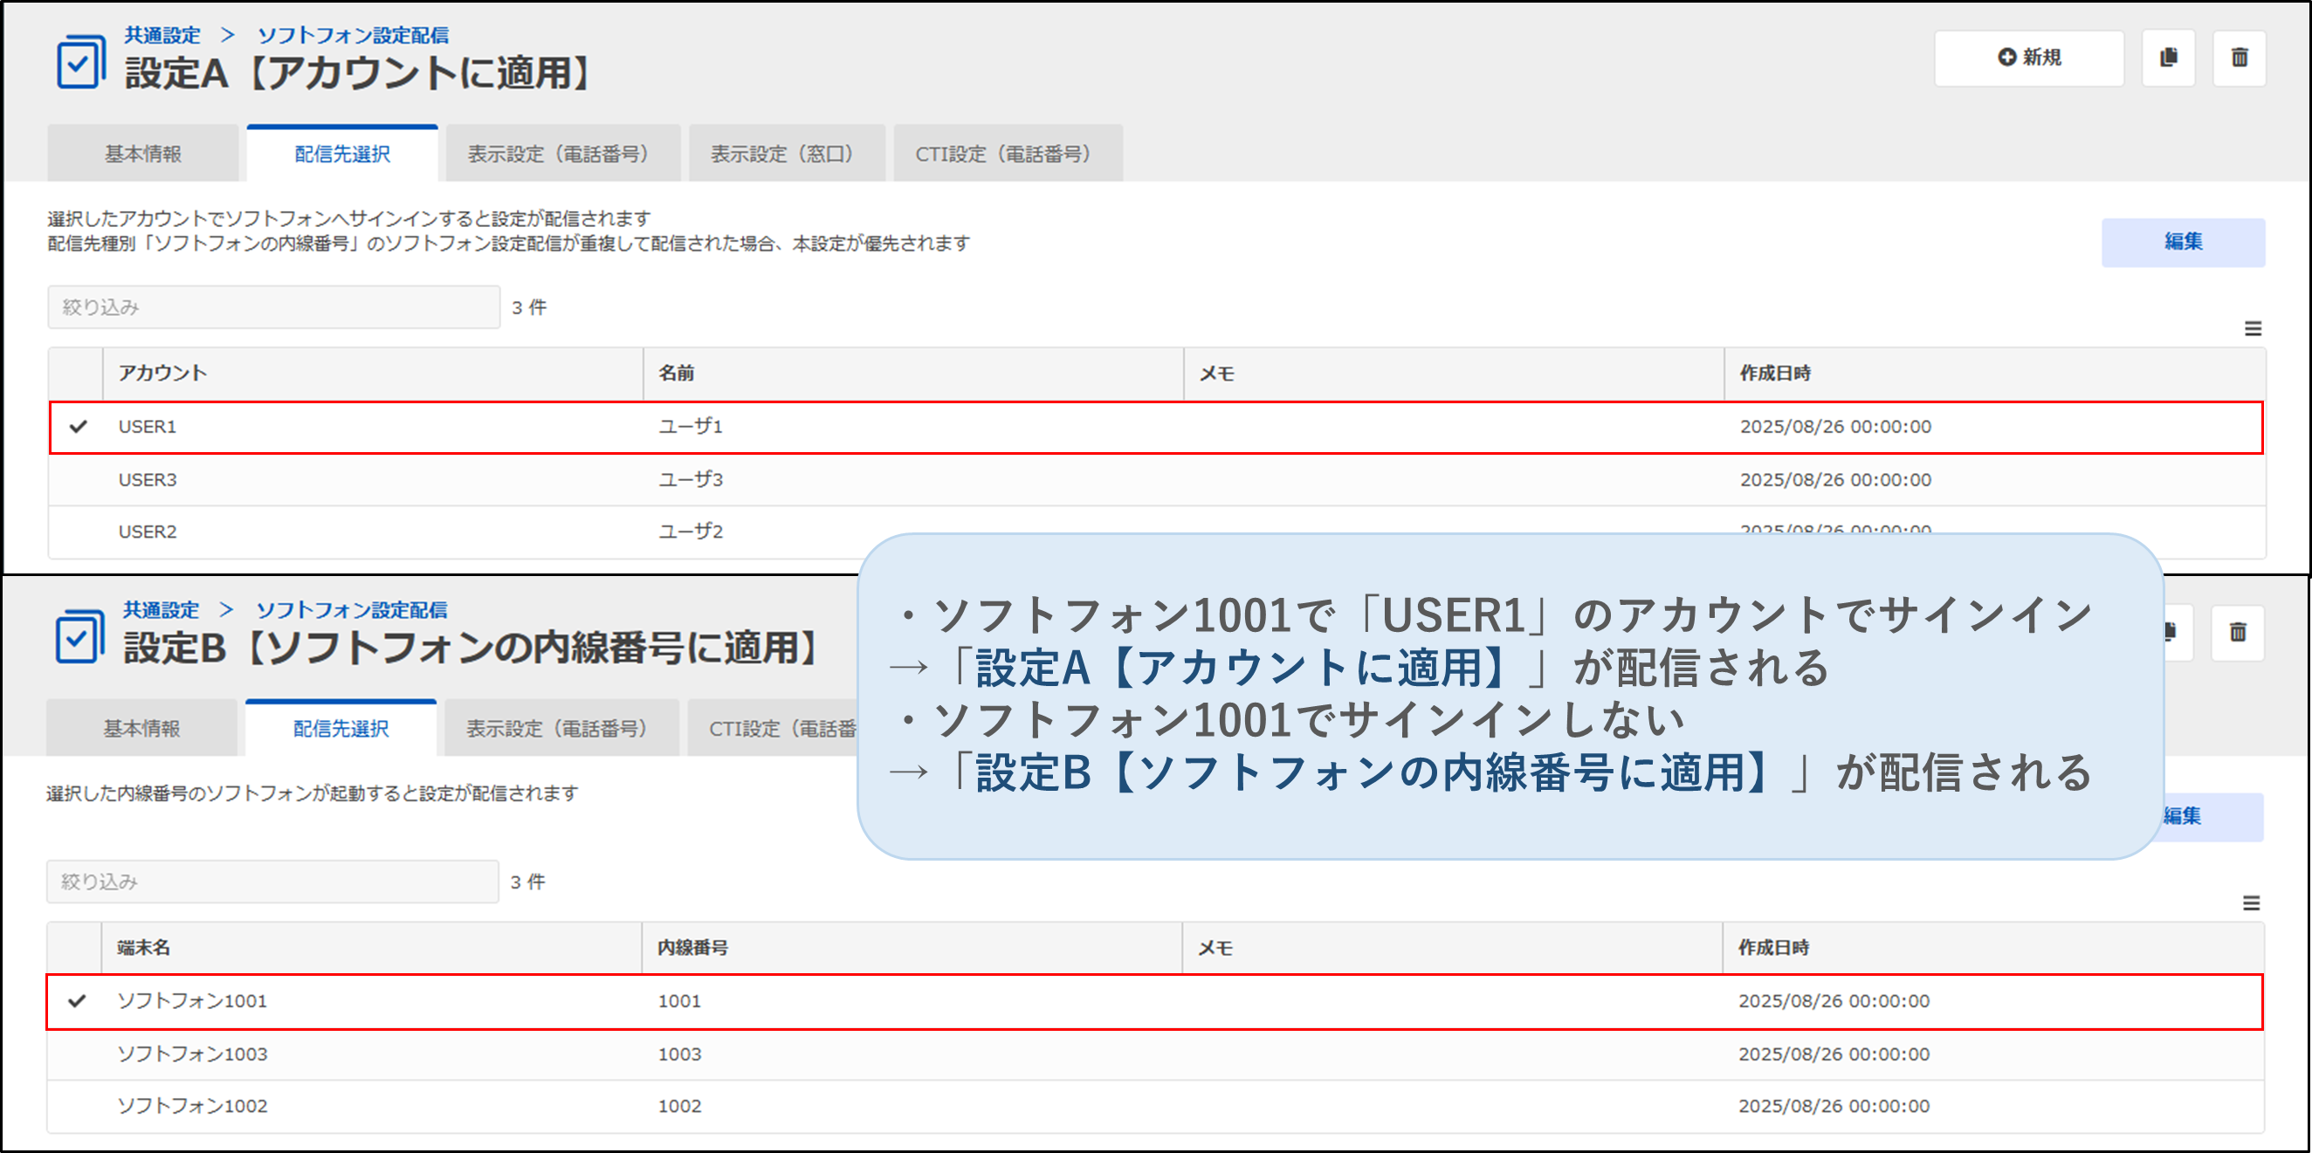Click ソフトフォン設定配信 breadcrumb in 設定B
This screenshot has height=1153, width=2312.
351,610
